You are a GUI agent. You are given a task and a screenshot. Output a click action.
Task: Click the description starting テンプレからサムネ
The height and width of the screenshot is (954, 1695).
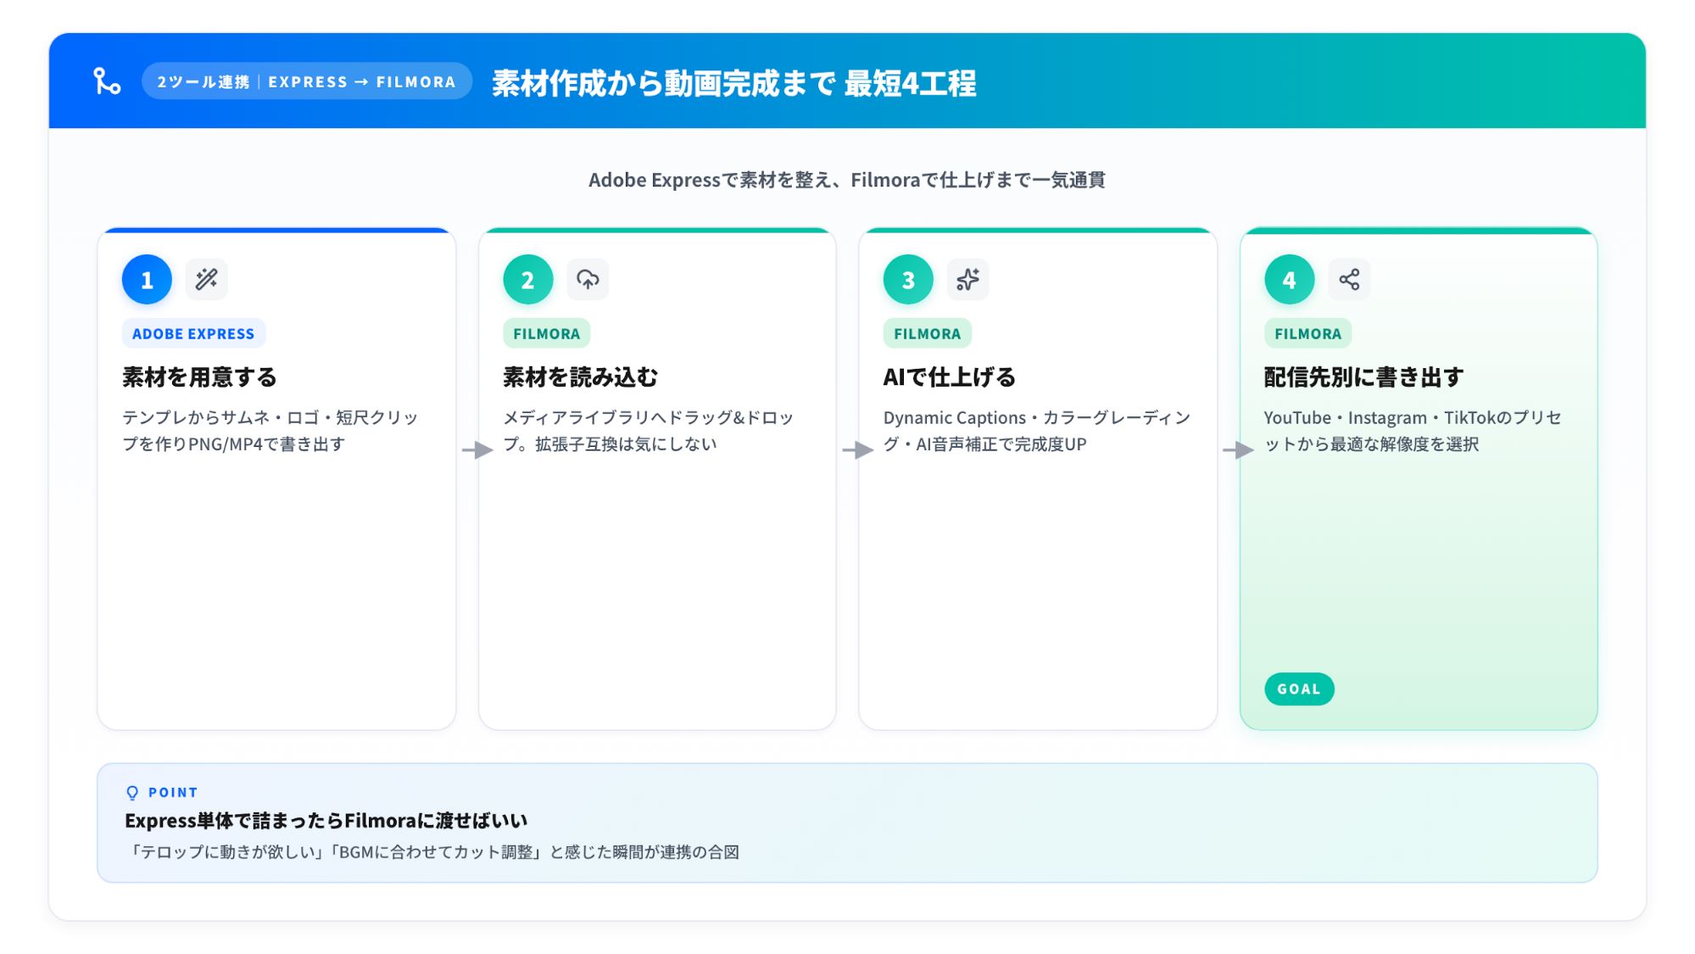pyautogui.click(x=270, y=431)
